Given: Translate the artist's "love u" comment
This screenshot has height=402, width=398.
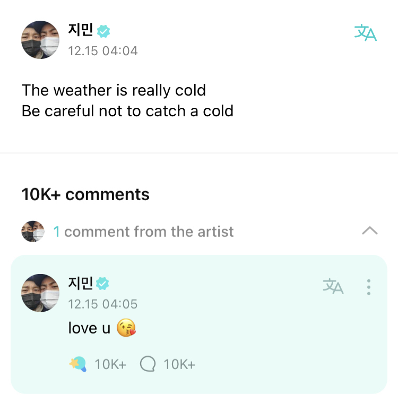Looking at the screenshot, I should [333, 287].
